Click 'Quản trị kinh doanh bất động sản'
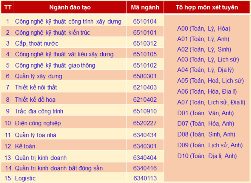 pyautogui.click(x=59, y=168)
